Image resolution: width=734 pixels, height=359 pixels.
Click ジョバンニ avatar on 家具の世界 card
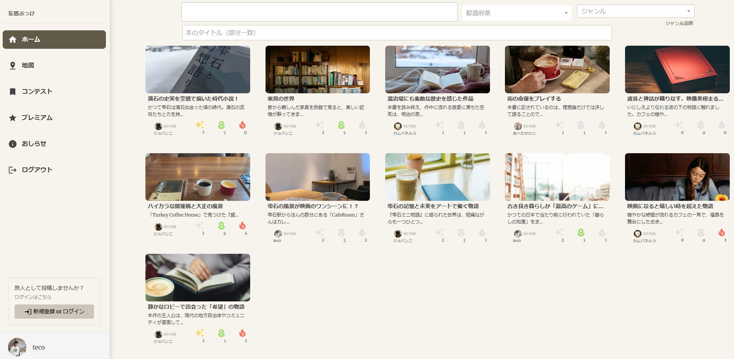point(278,126)
